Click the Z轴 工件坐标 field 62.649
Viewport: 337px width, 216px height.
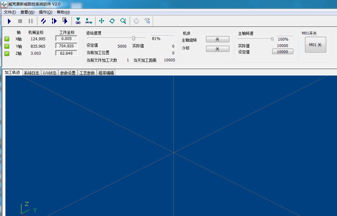66,53
